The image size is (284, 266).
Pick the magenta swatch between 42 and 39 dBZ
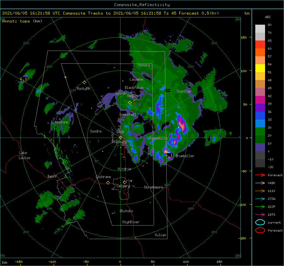(x=260, y=100)
